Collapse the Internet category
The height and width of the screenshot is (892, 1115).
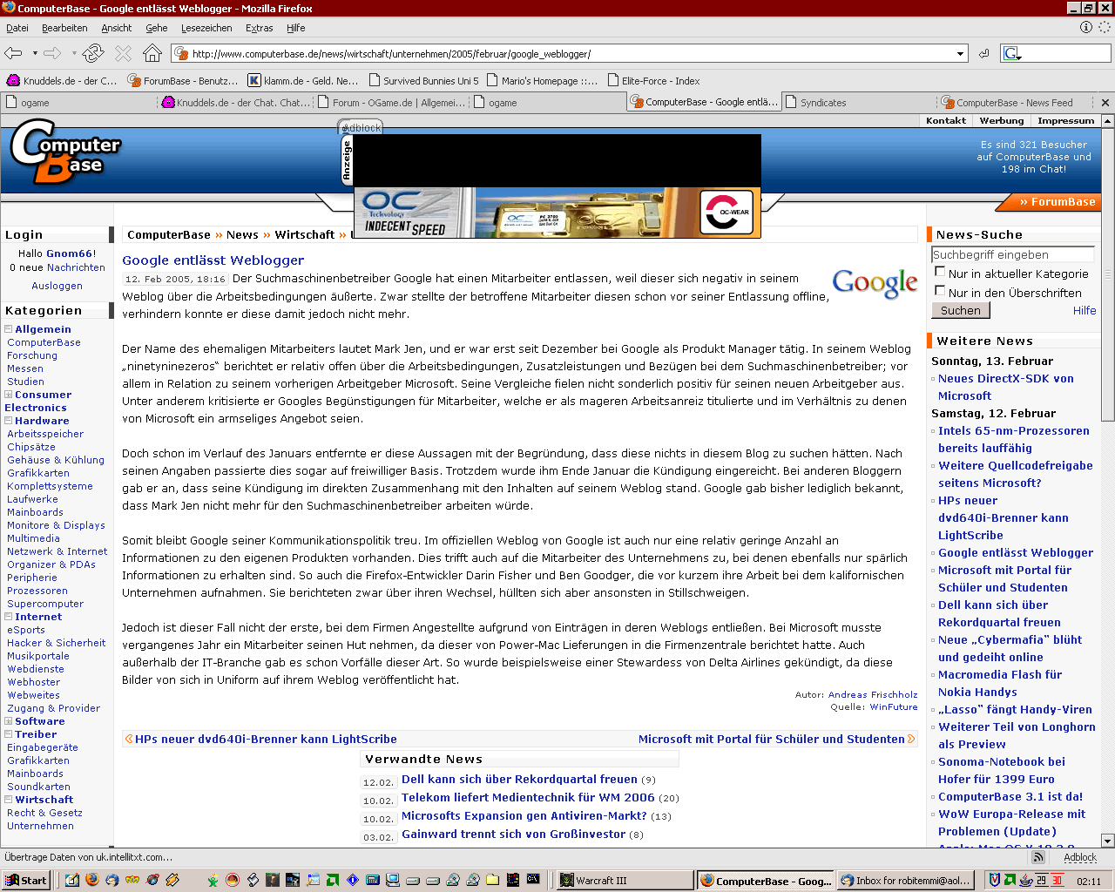(x=8, y=617)
